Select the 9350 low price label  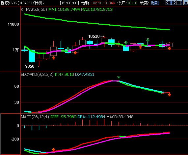(30, 66)
